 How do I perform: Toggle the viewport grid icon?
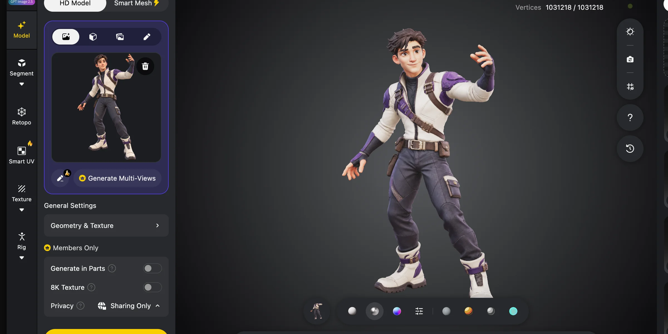click(x=630, y=87)
